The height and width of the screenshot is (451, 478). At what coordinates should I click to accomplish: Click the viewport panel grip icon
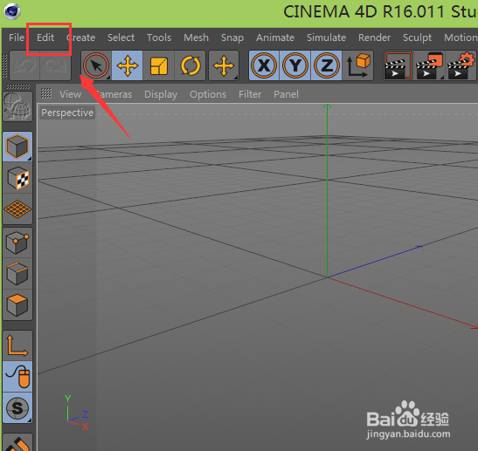46,93
